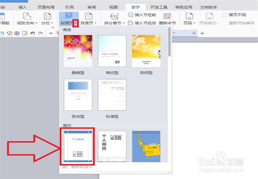Switch to the 页面布局 tab
Screen dimensions: 258x179
click(x=46, y=7)
